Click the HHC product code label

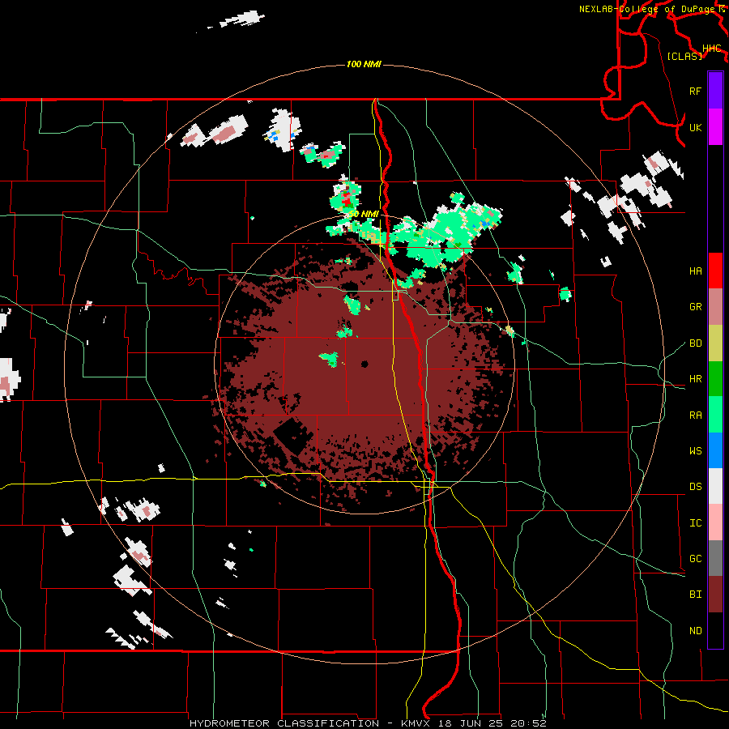[x=712, y=48]
